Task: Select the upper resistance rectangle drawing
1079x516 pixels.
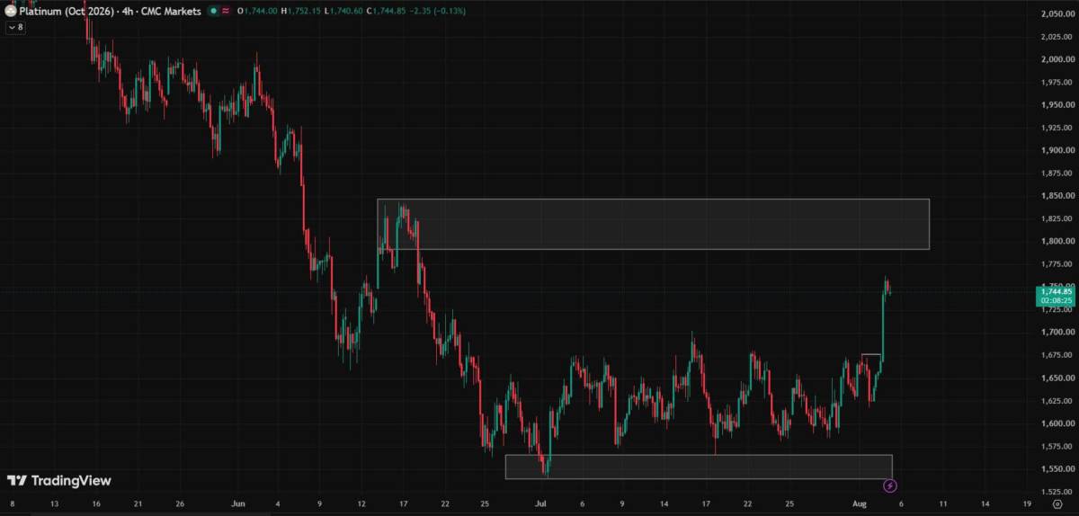Action: click(653, 224)
